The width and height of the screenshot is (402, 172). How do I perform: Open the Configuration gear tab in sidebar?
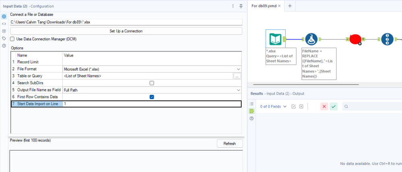coord(4,16)
